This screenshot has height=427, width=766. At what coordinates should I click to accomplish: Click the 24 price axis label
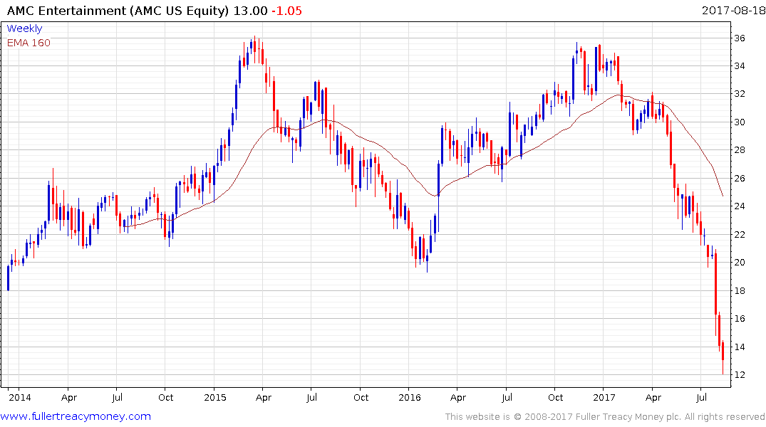(x=740, y=206)
